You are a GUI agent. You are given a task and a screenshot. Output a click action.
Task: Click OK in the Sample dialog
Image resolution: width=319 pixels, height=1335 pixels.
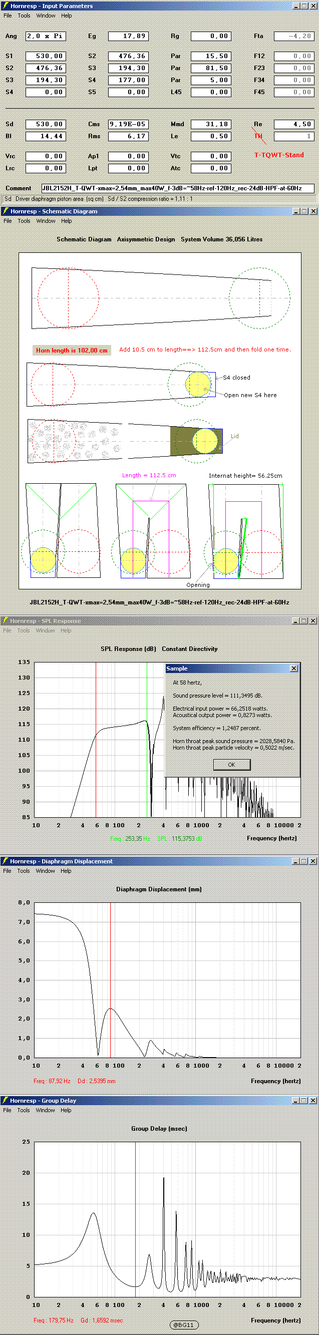point(231,765)
